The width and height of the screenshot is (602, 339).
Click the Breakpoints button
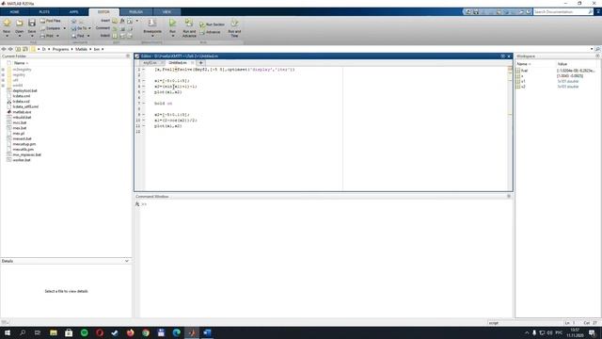pyautogui.click(x=152, y=26)
